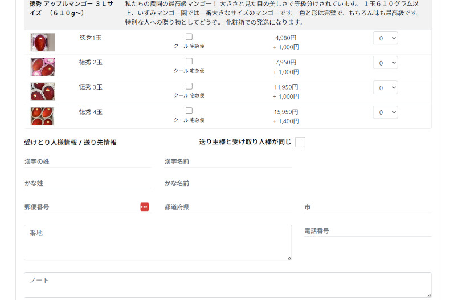Viewport: 454px width, 300px height.
Task: Open the 徳秀 3玉 product image
Action: (x=43, y=91)
